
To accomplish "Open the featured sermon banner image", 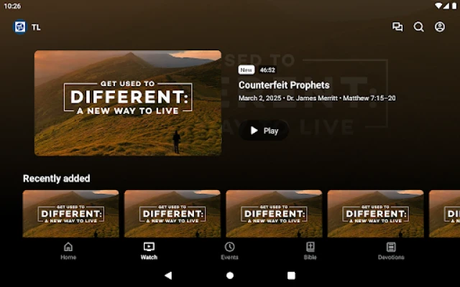I will pyautogui.click(x=128, y=103).
